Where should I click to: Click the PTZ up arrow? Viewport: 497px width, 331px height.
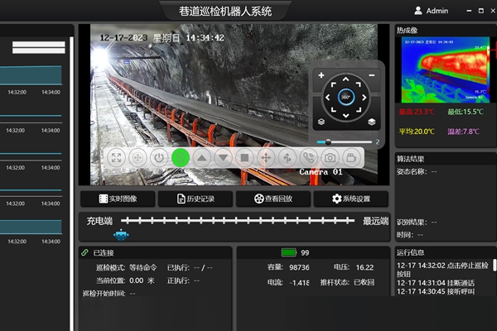pyautogui.click(x=346, y=80)
